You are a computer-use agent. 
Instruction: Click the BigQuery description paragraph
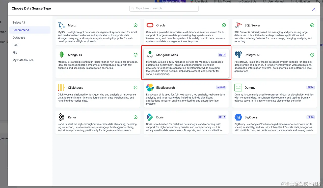point(274,127)
